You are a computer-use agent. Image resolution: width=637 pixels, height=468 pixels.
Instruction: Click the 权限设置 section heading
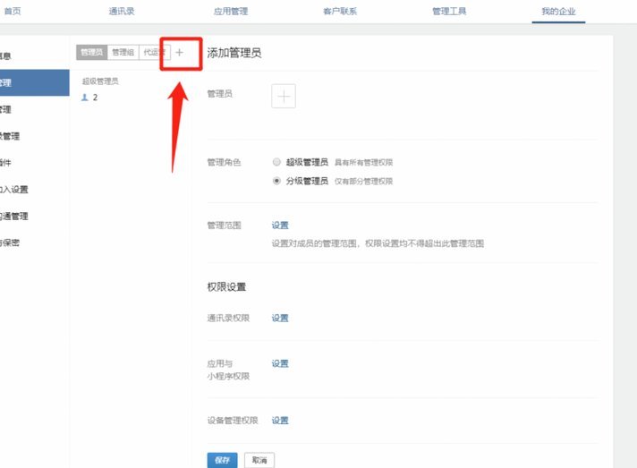pos(226,287)
